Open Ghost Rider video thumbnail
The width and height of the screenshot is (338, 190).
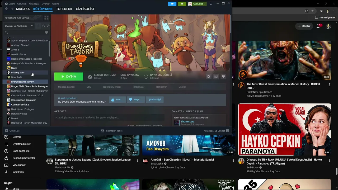click(285, 60)
